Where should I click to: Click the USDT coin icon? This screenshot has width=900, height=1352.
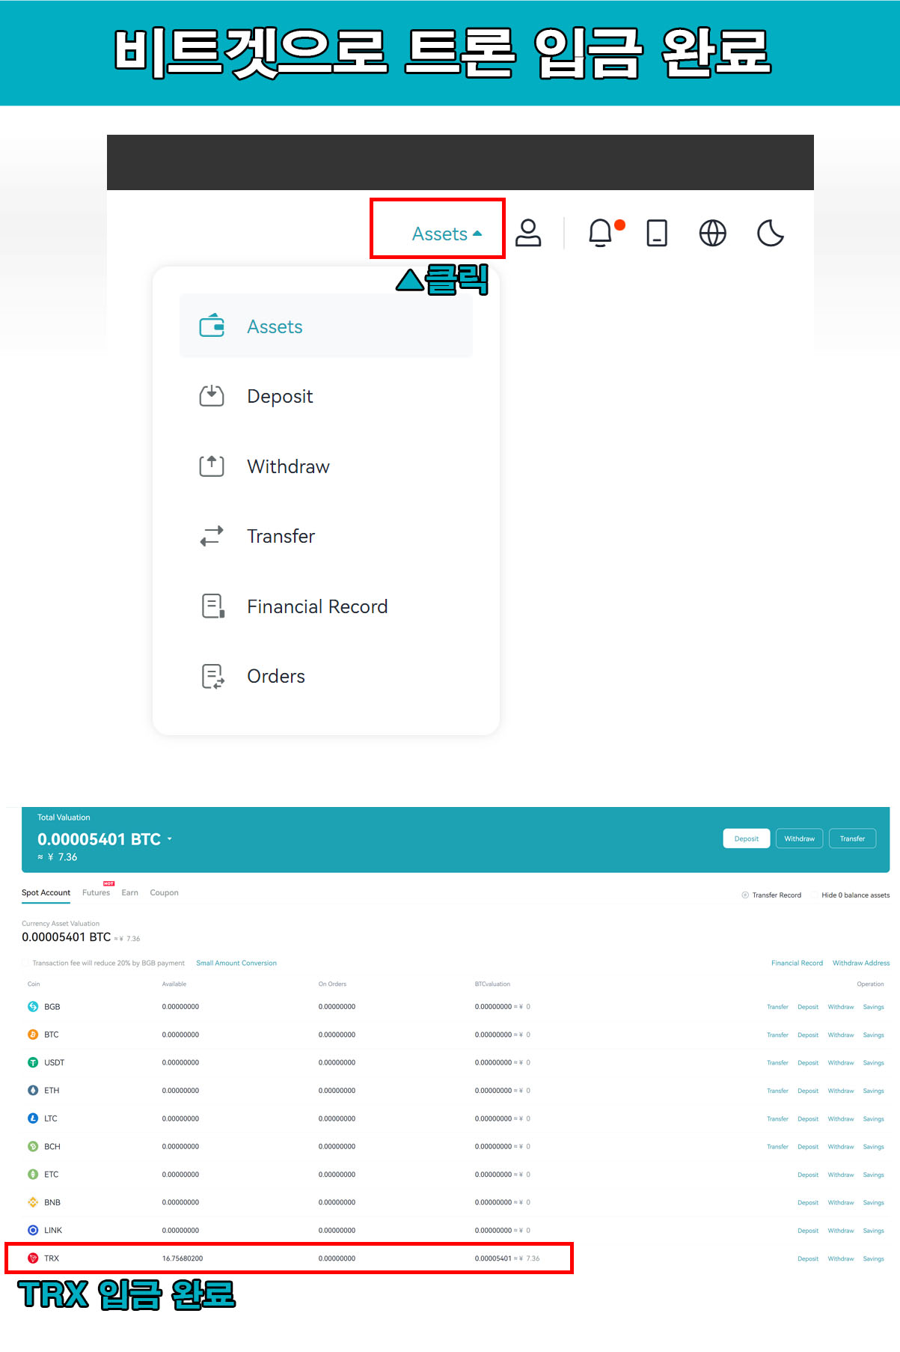tap(33, 1062)
